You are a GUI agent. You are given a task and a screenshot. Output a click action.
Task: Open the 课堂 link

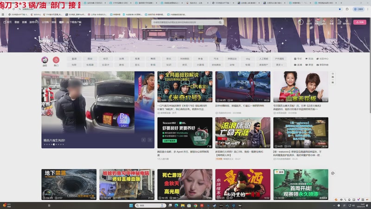[309, 65]
